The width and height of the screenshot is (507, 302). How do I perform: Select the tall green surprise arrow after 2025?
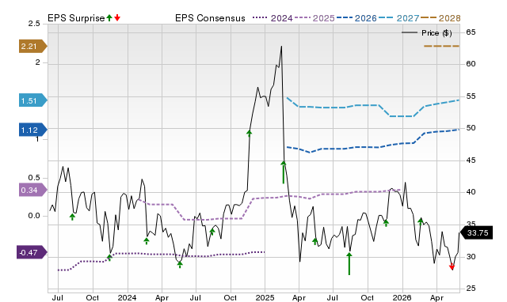tap(284, 172)
